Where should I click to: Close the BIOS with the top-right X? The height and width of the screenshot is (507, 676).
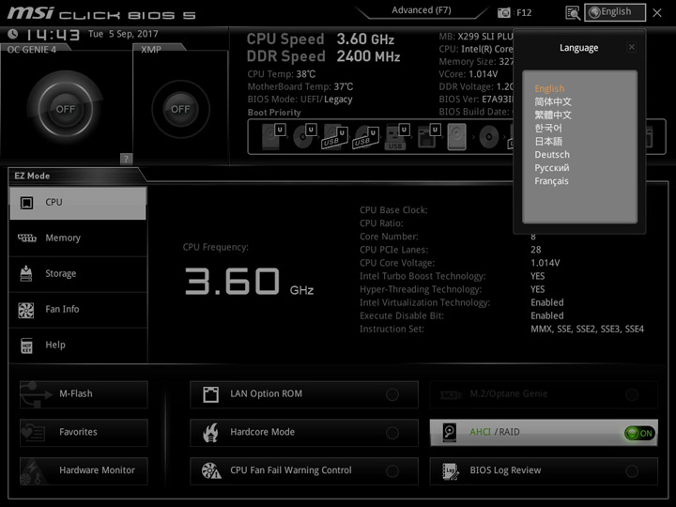click(657, 13)
